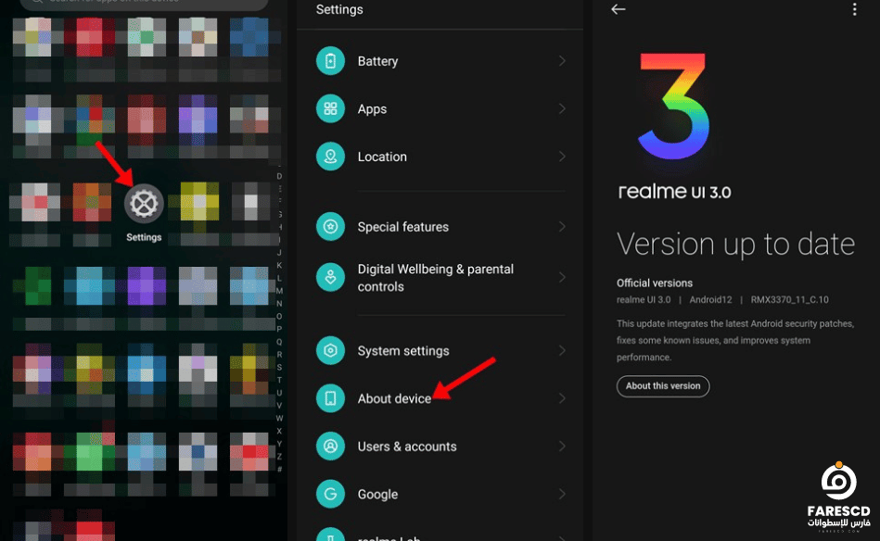Select the Location settings entry
This screenshot has width=880, height=541.
pos(440,157)
